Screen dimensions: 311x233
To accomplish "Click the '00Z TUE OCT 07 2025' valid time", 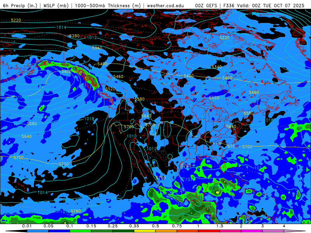I will (x=278, y=5).
